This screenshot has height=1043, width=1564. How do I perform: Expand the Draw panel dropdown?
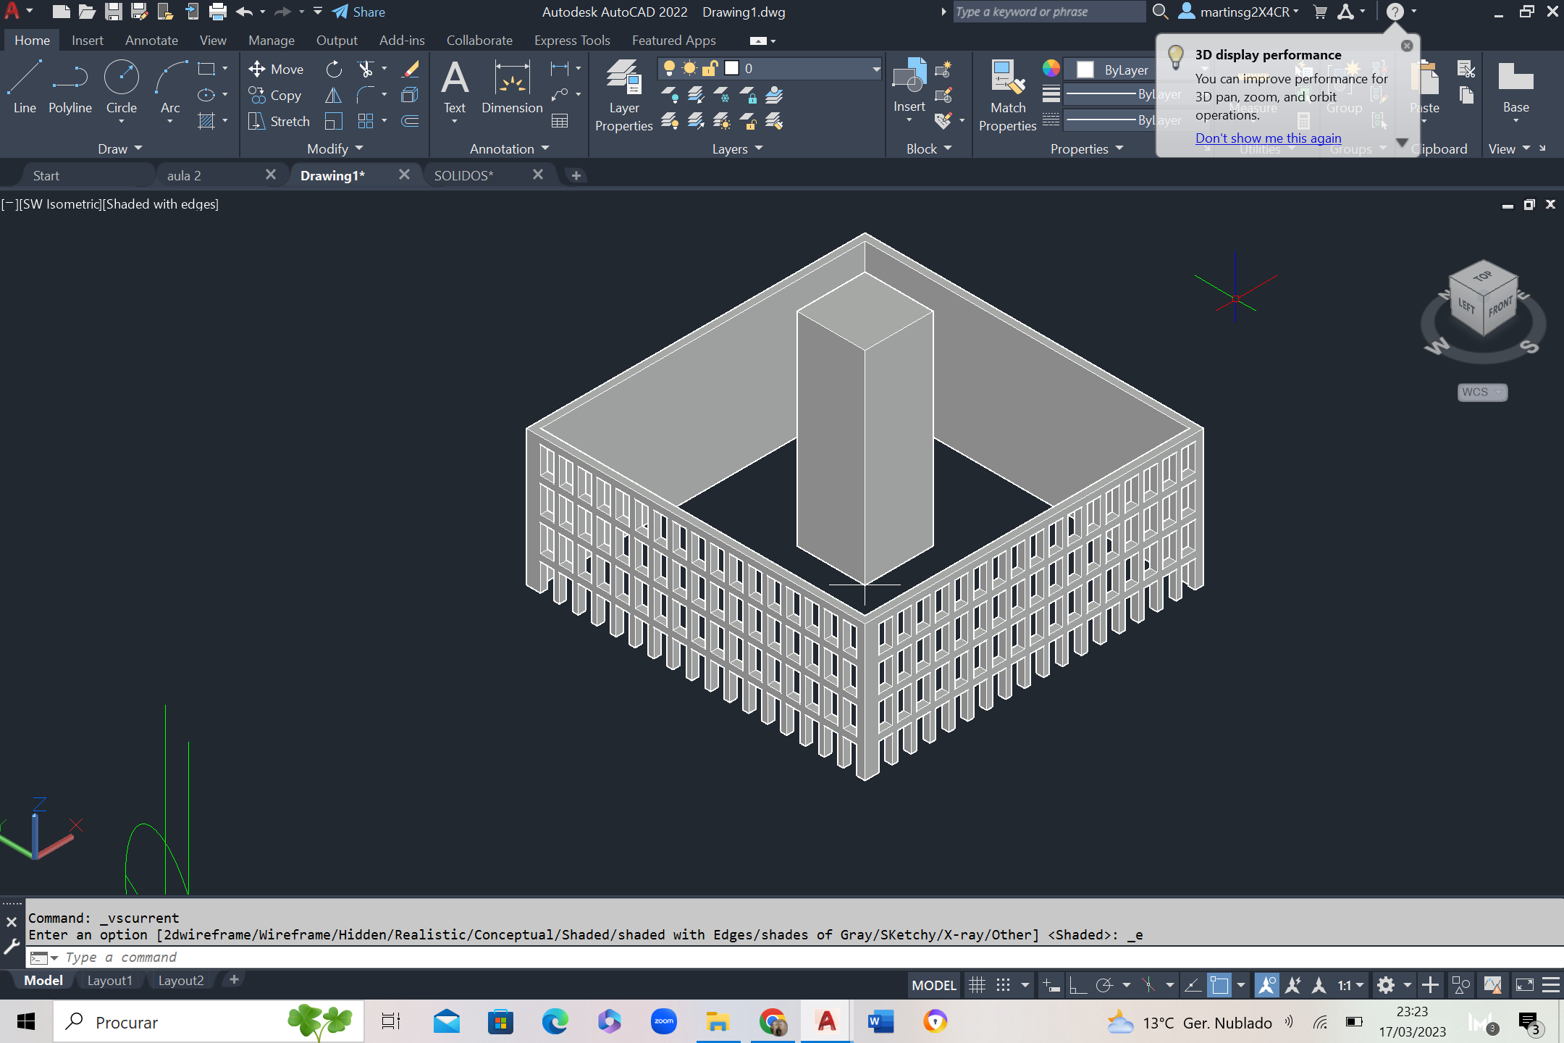click(120, 148)
